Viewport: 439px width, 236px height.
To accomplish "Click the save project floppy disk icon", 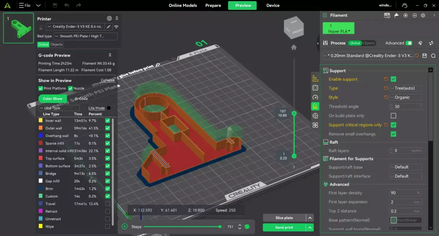I will (x=55, y=5).
